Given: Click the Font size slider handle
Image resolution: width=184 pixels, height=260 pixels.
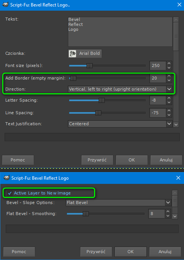Looking at the screenshot, I should pos(90,65).
